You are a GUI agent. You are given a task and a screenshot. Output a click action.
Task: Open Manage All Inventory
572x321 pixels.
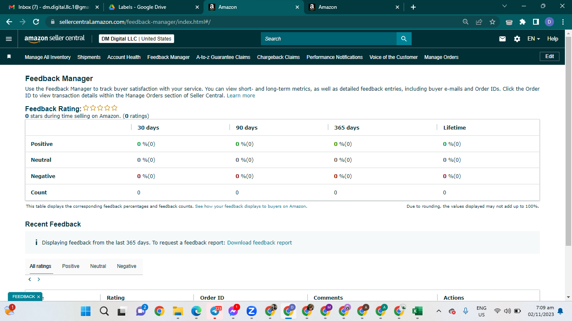point(48,57)
